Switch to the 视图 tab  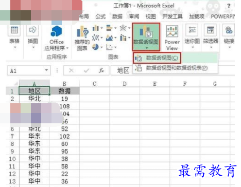(151, 16)
